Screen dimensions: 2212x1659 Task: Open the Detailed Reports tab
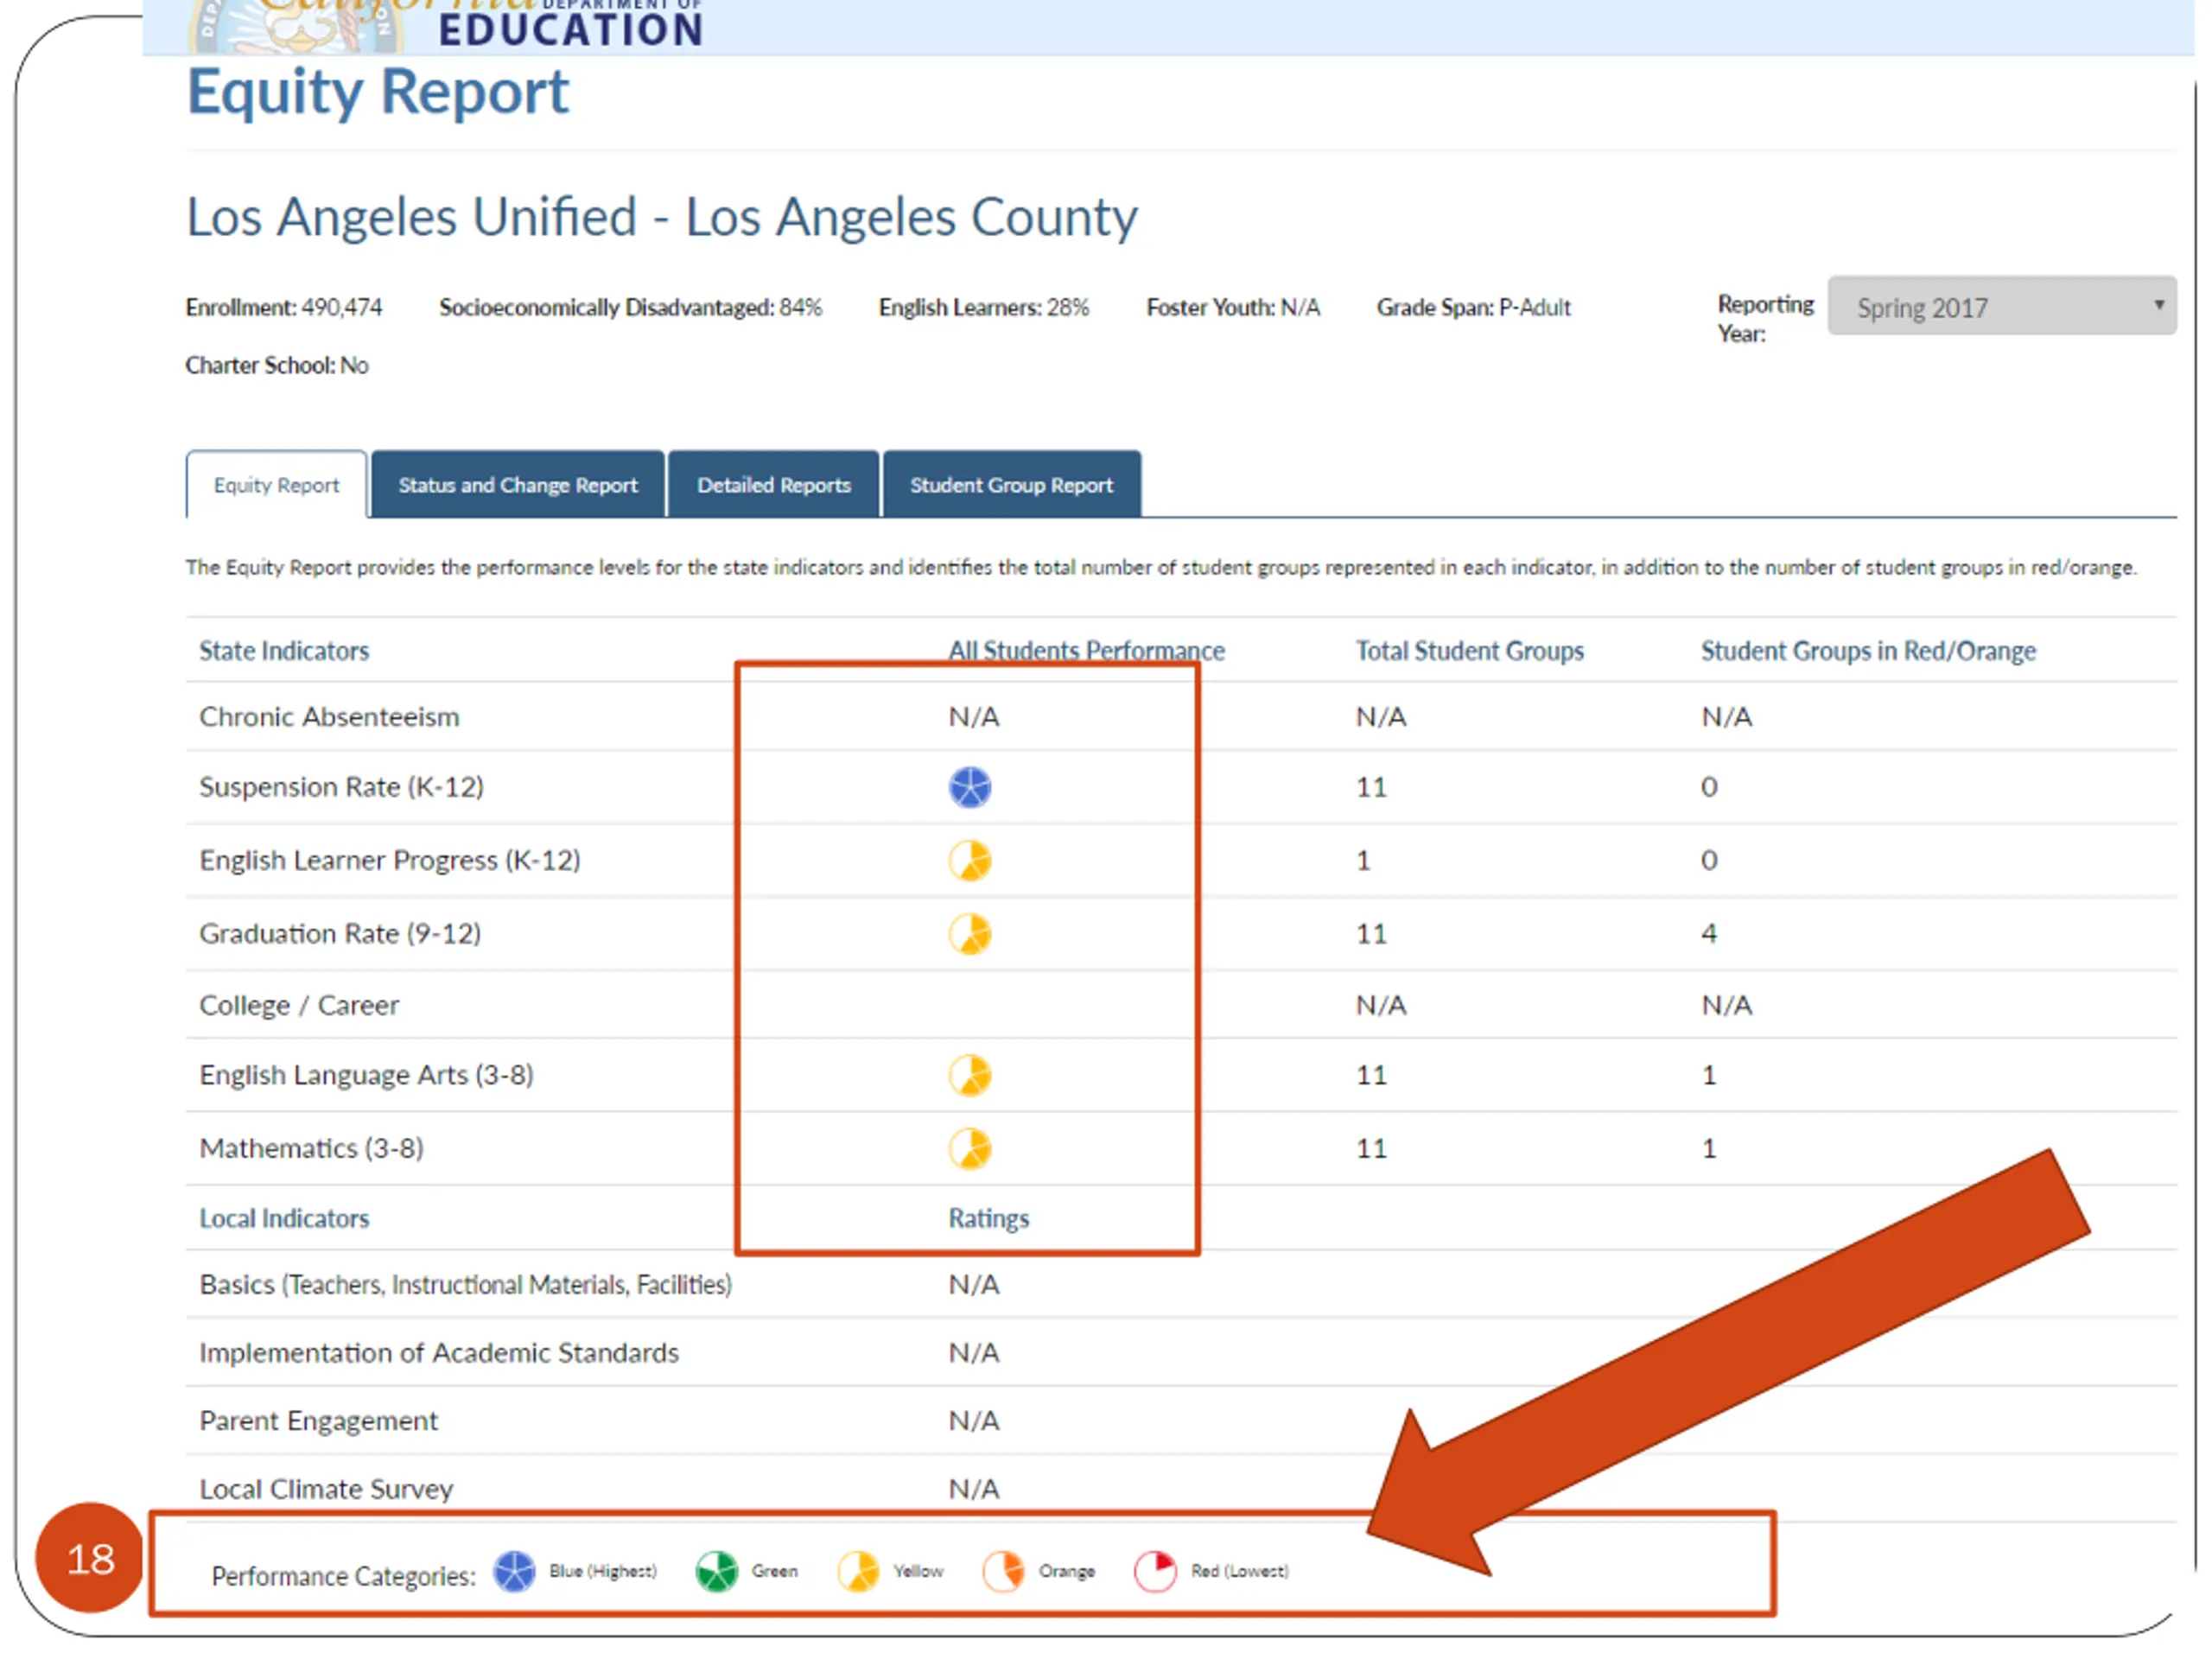click(773, 485)
